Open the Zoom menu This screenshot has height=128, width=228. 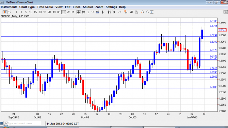click(x=99, y=7)
